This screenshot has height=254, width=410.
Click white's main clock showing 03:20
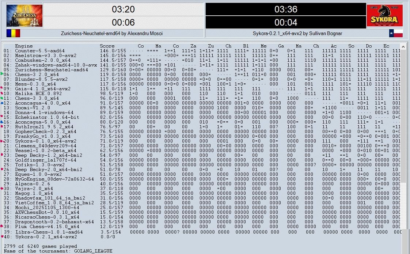pos(123,10)
